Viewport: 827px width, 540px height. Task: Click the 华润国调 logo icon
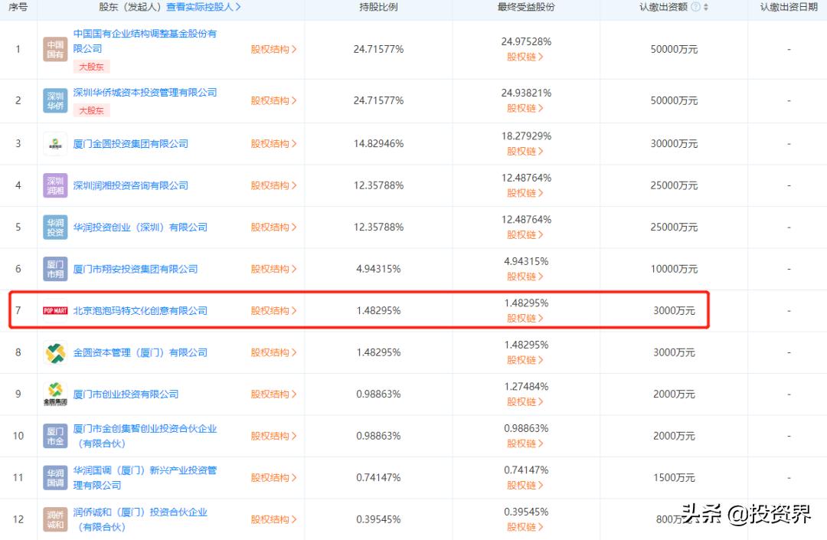click(54, 476)
